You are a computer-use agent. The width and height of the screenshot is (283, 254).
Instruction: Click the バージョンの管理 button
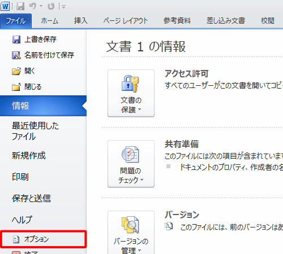pyautogui.click(x=131, y=233)
